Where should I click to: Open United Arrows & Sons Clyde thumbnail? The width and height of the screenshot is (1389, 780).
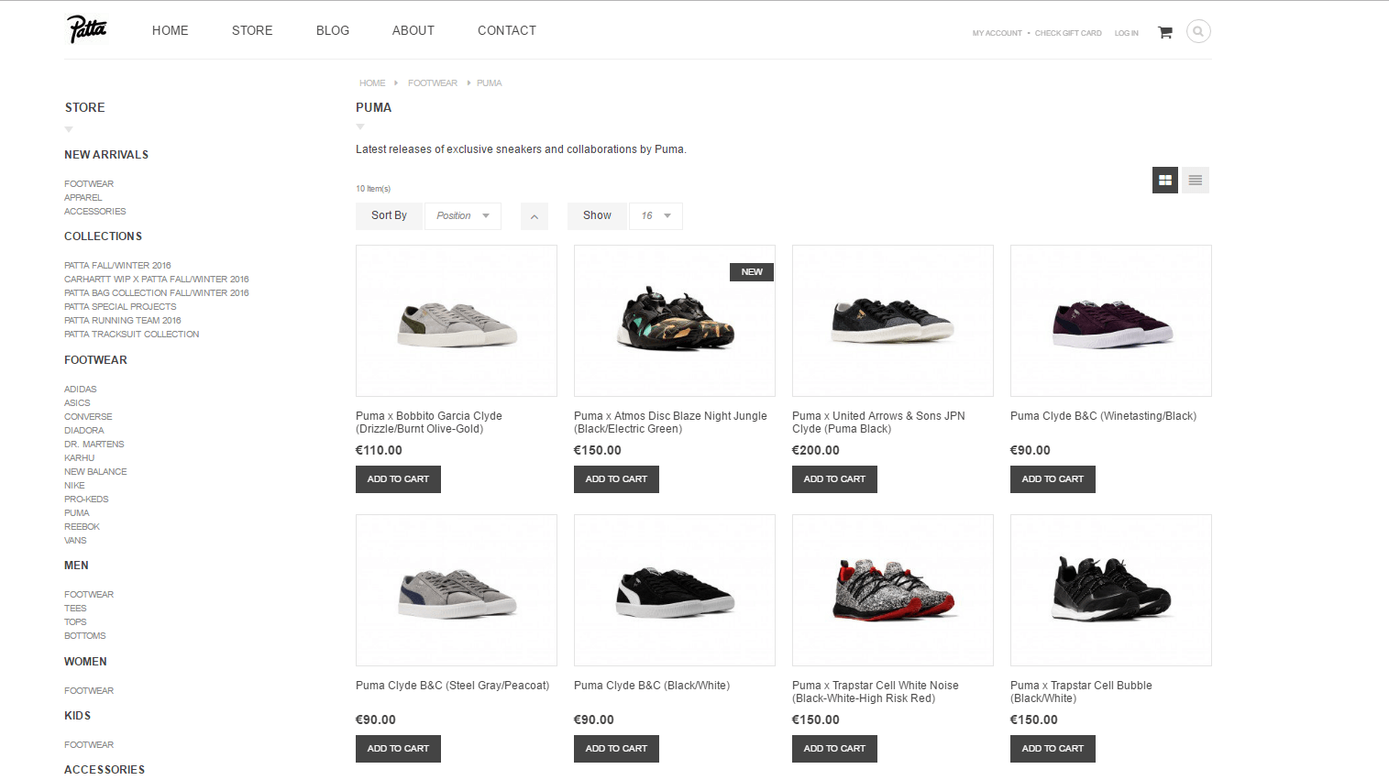pos(893,321)
